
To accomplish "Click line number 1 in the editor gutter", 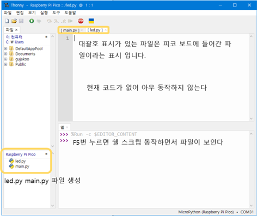I will [x=68, y=38].
